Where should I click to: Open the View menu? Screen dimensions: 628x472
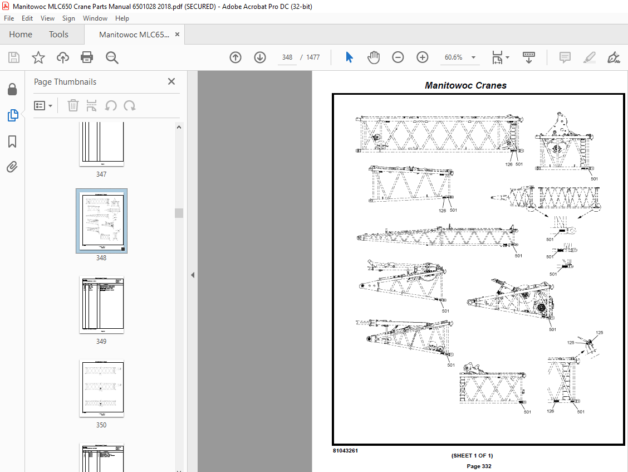click(x=47, y=18)
